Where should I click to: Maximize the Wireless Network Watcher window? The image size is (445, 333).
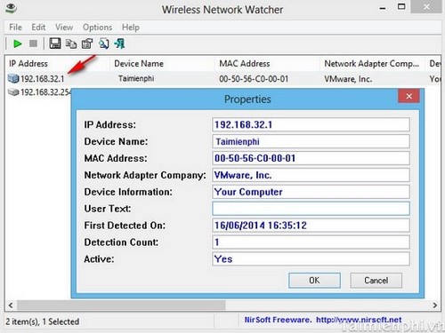pos(401,7)
